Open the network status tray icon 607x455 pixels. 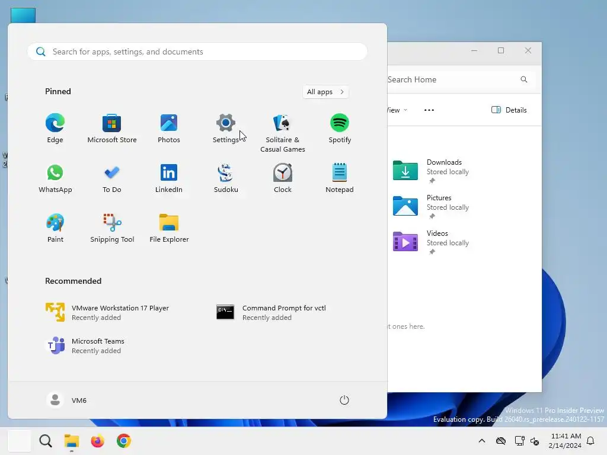519,441
